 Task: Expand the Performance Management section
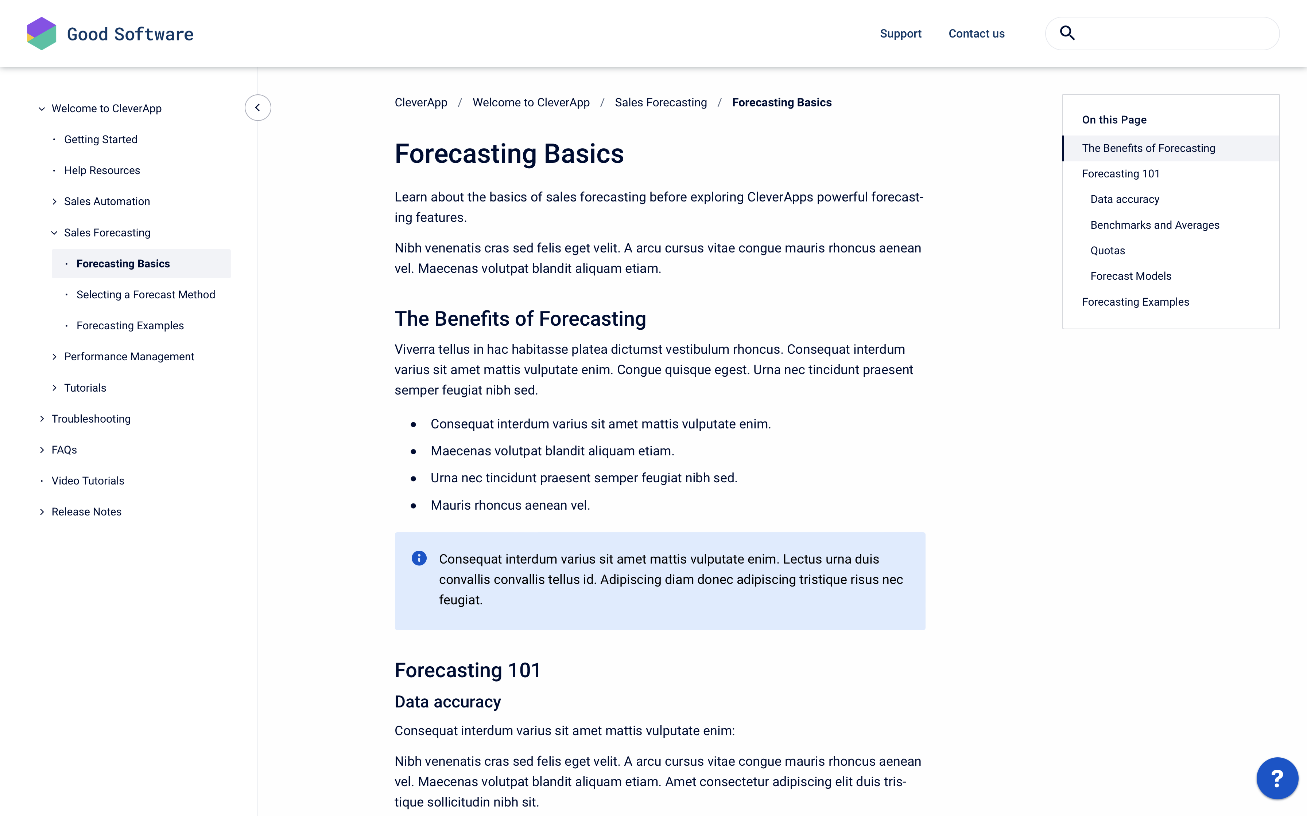(55, 357)
